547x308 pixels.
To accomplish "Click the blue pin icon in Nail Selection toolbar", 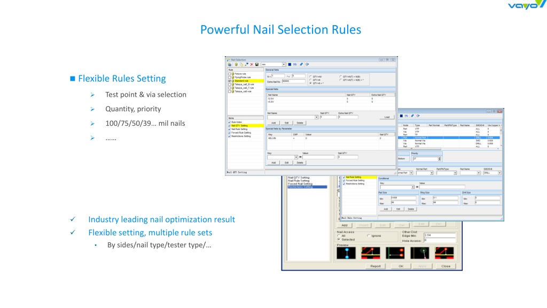I will click(x=301, y=65).
